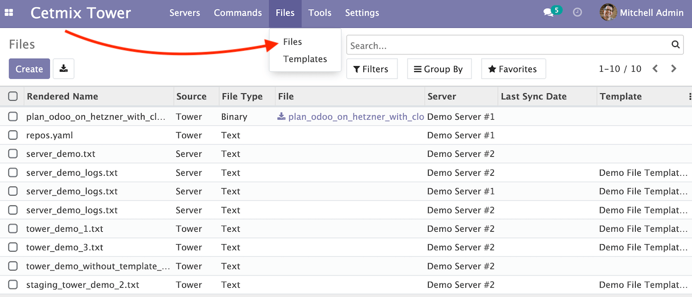Click the download/import records icon button
Screen dimensions: 692x297
(x=64, y=69)
